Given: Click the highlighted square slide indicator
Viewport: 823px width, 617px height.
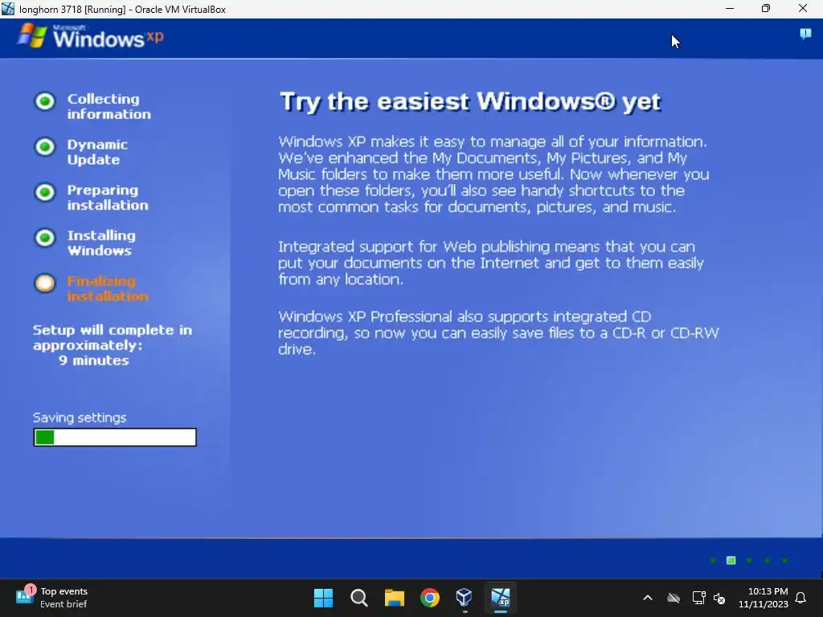Looking at the screenshot, I should click(x=731, y=560).
